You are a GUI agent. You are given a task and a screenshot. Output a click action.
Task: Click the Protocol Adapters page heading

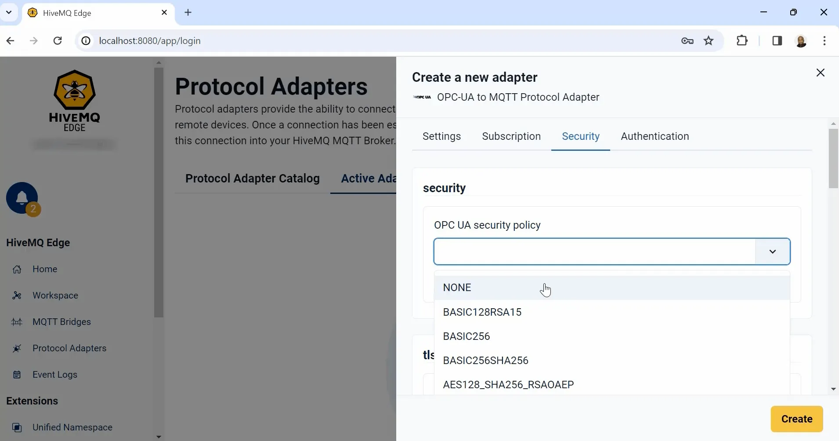pos(271,86)
